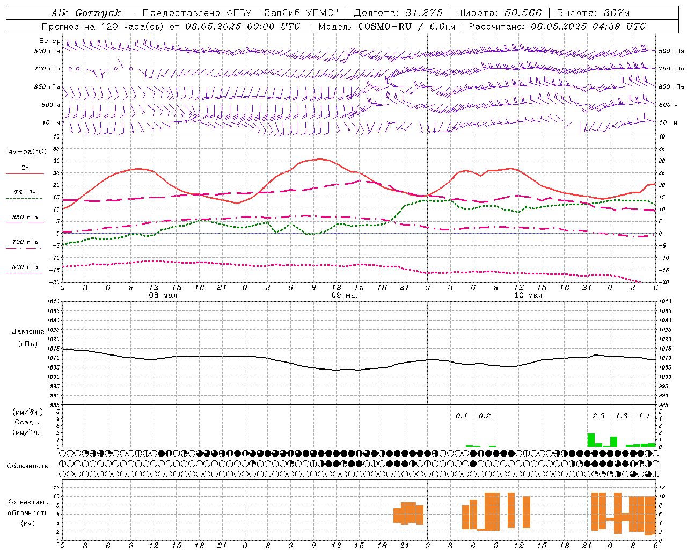The height and width of the screenshot is (550, 687).
Task: Click the 850 гПа temperature legend entry
Action: (x=25, y=218)
